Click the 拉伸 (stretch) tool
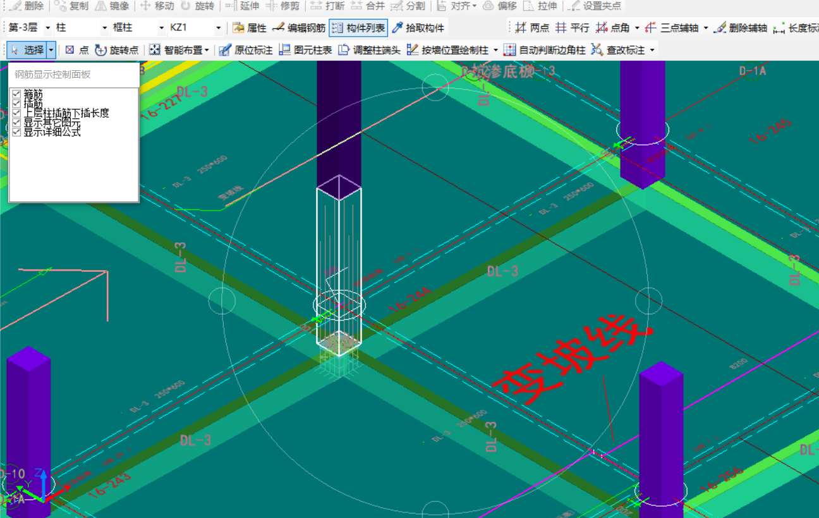This screenshot has height=518, width=819. 540,6
